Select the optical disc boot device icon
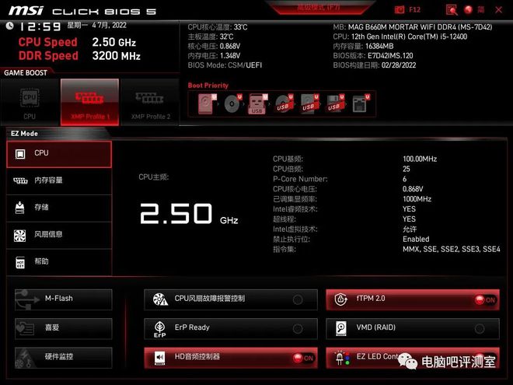 coord(232,103)
